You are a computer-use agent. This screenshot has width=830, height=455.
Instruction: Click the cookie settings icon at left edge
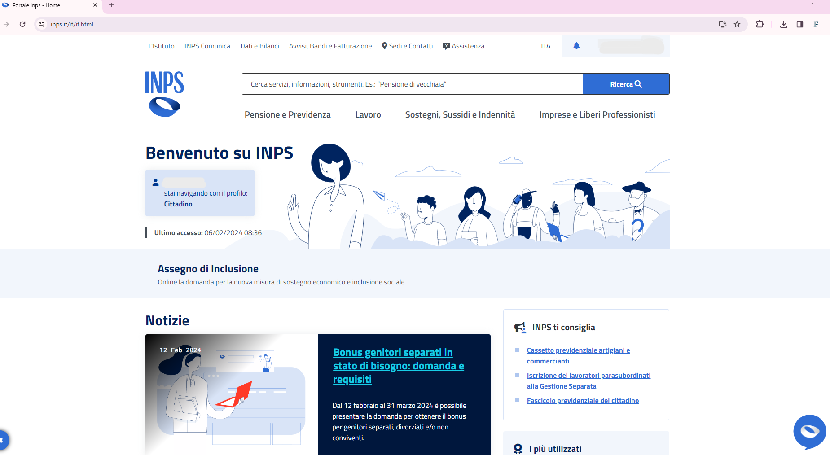point(2,440)
